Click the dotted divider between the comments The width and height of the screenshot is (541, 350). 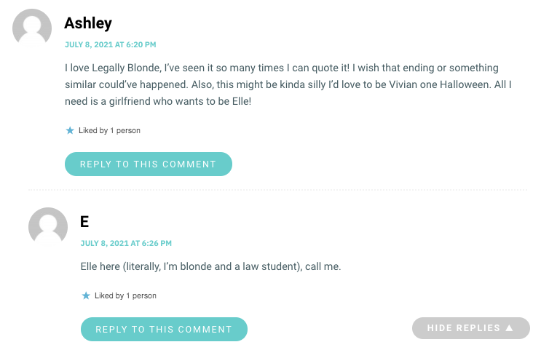(x=277, y=190)
